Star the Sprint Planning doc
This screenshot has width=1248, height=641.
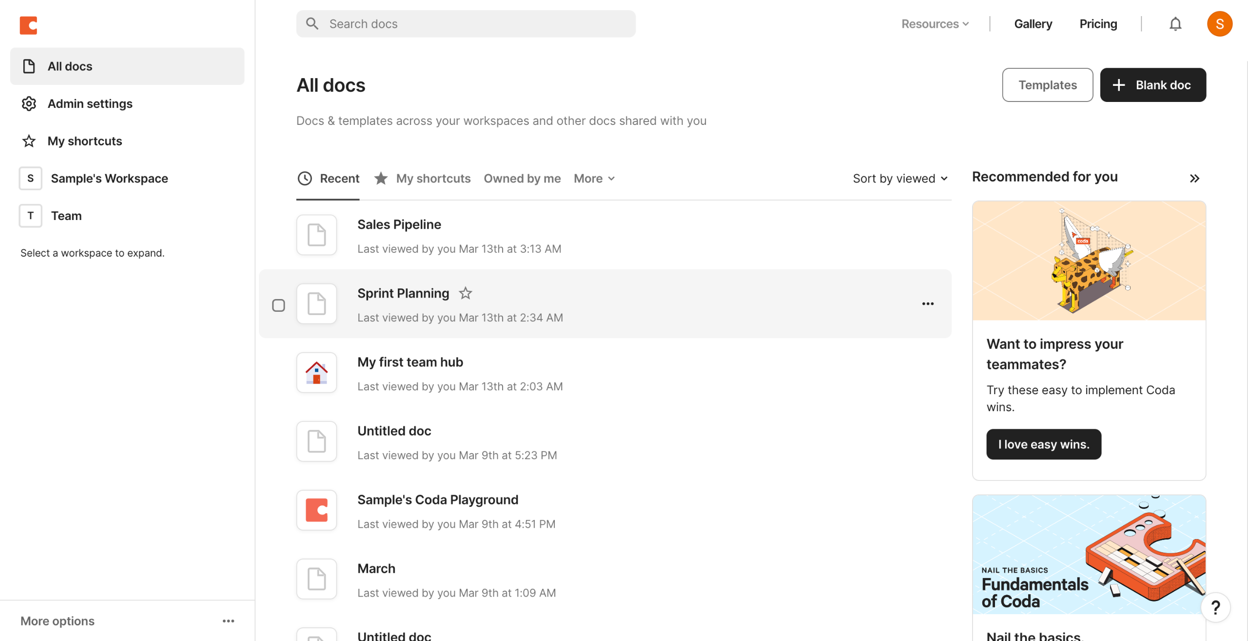pos(466,293)
